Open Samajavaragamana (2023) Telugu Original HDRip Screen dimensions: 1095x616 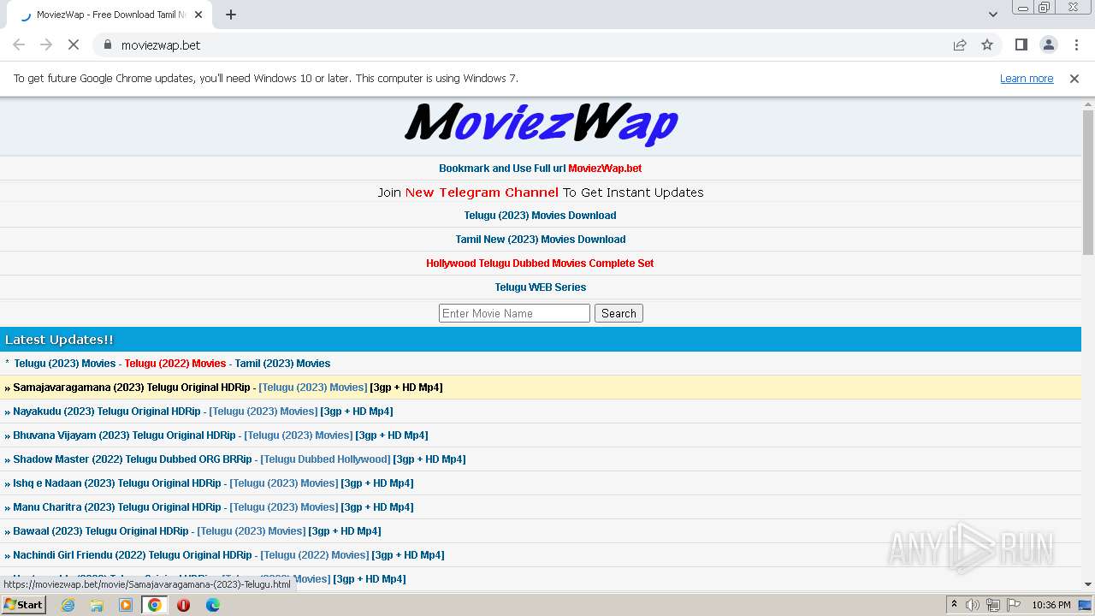click(x=132, y=388)
